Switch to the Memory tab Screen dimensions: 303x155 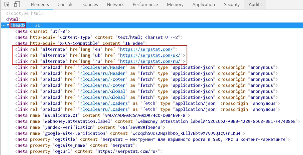(175, 4)
